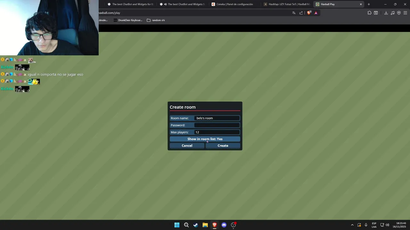The width and height of the screenshot is (410, 230).
Task: Click chat message 'igual n oimporta no se jugar eso'
Action: [55, 74]
